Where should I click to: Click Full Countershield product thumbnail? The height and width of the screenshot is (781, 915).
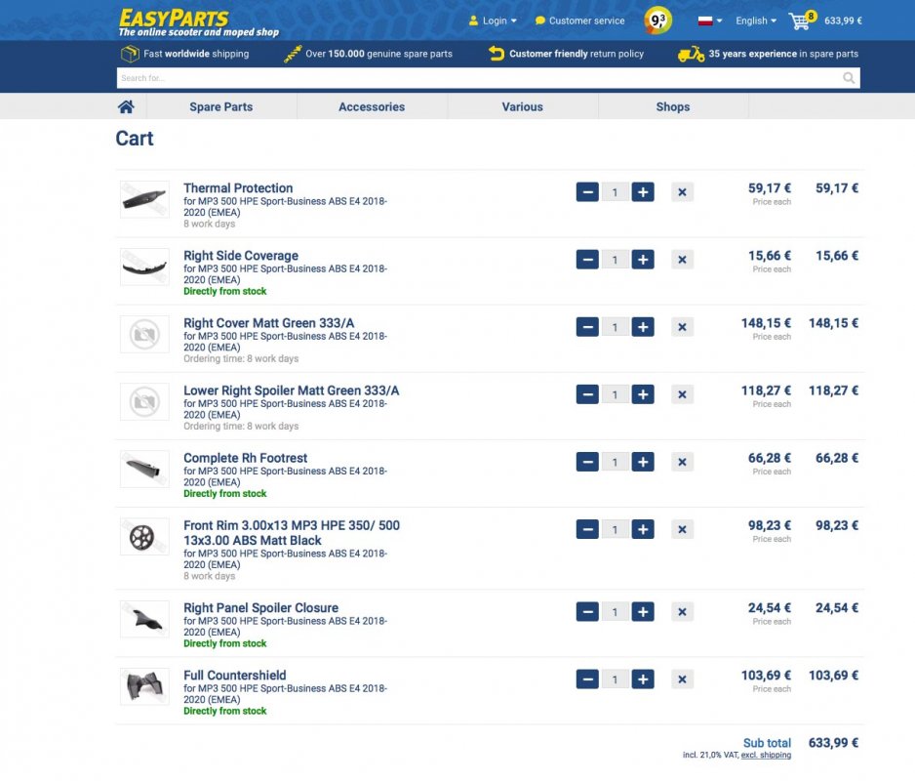click(144, 686)
